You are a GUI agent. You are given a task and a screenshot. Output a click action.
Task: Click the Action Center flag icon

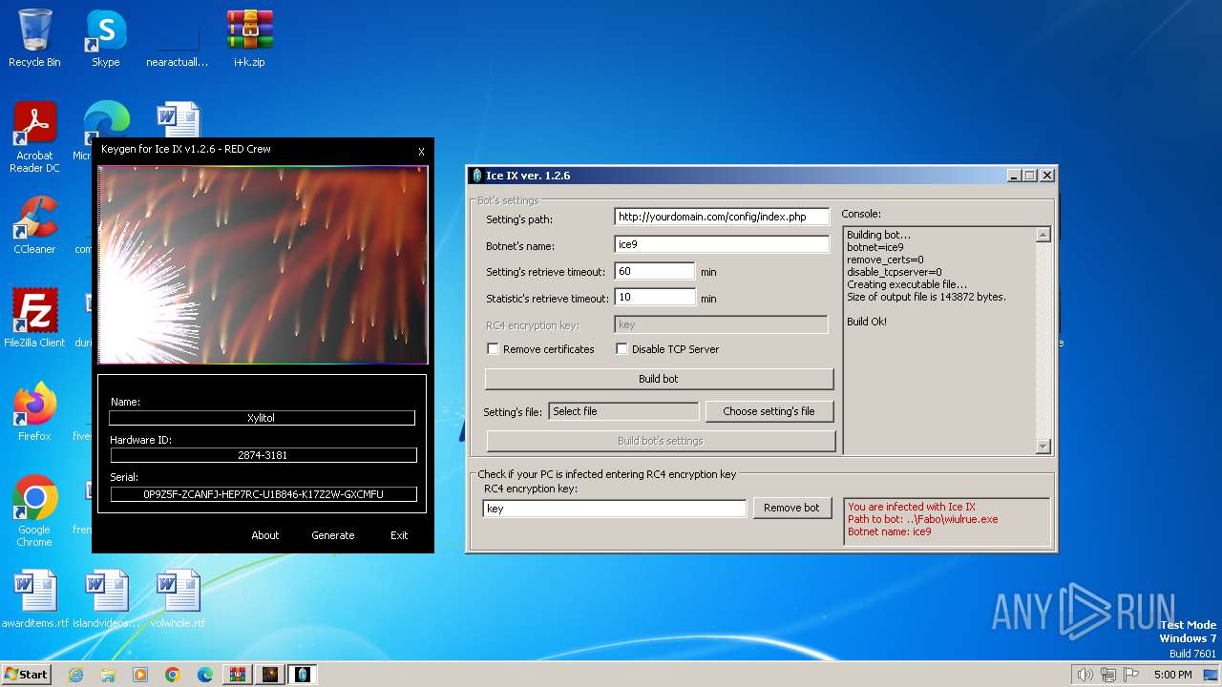point(1131,675)
